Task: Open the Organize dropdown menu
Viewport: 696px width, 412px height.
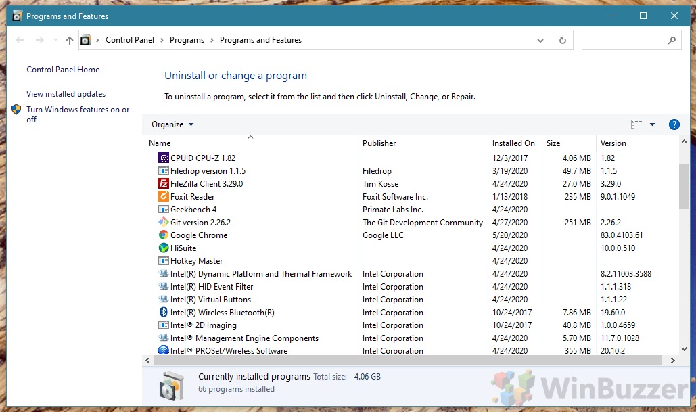Action: (171, 124)
